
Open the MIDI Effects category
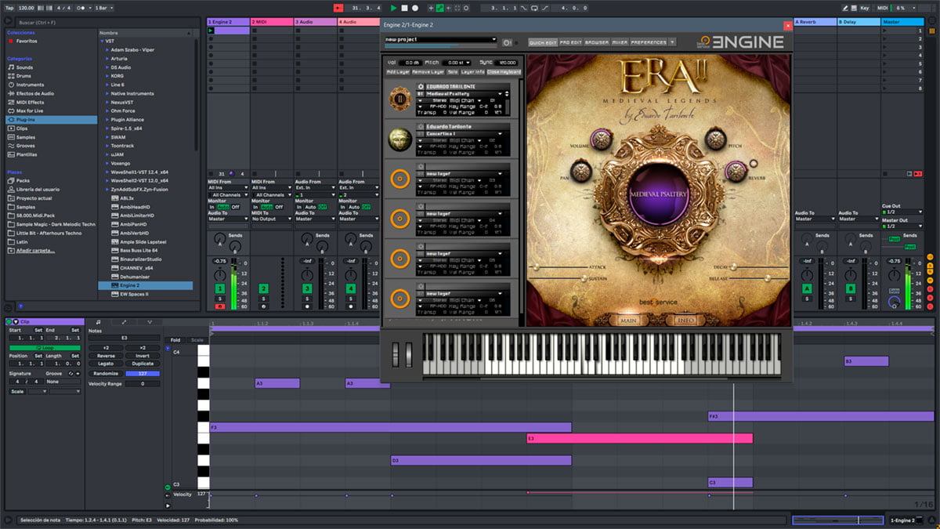click(x=30, y=102)
